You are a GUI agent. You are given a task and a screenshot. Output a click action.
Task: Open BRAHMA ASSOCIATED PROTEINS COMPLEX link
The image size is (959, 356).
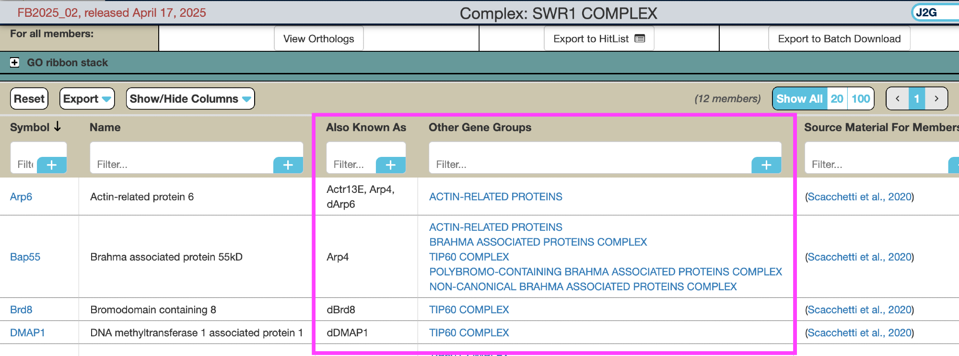click(538, 242)
